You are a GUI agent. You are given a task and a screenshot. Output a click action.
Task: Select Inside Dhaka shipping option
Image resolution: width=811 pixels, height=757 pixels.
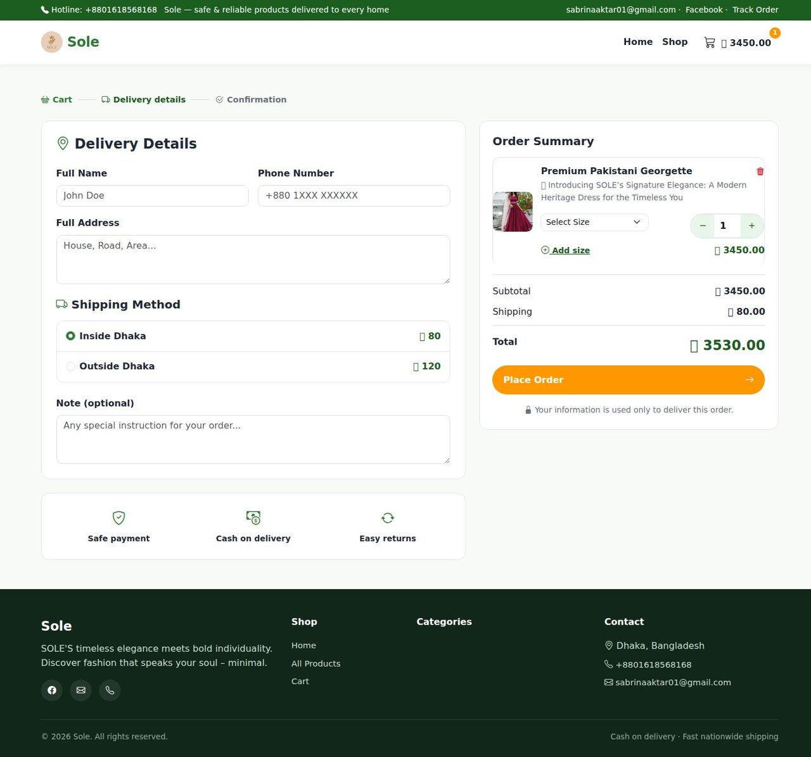click(253, 336)
